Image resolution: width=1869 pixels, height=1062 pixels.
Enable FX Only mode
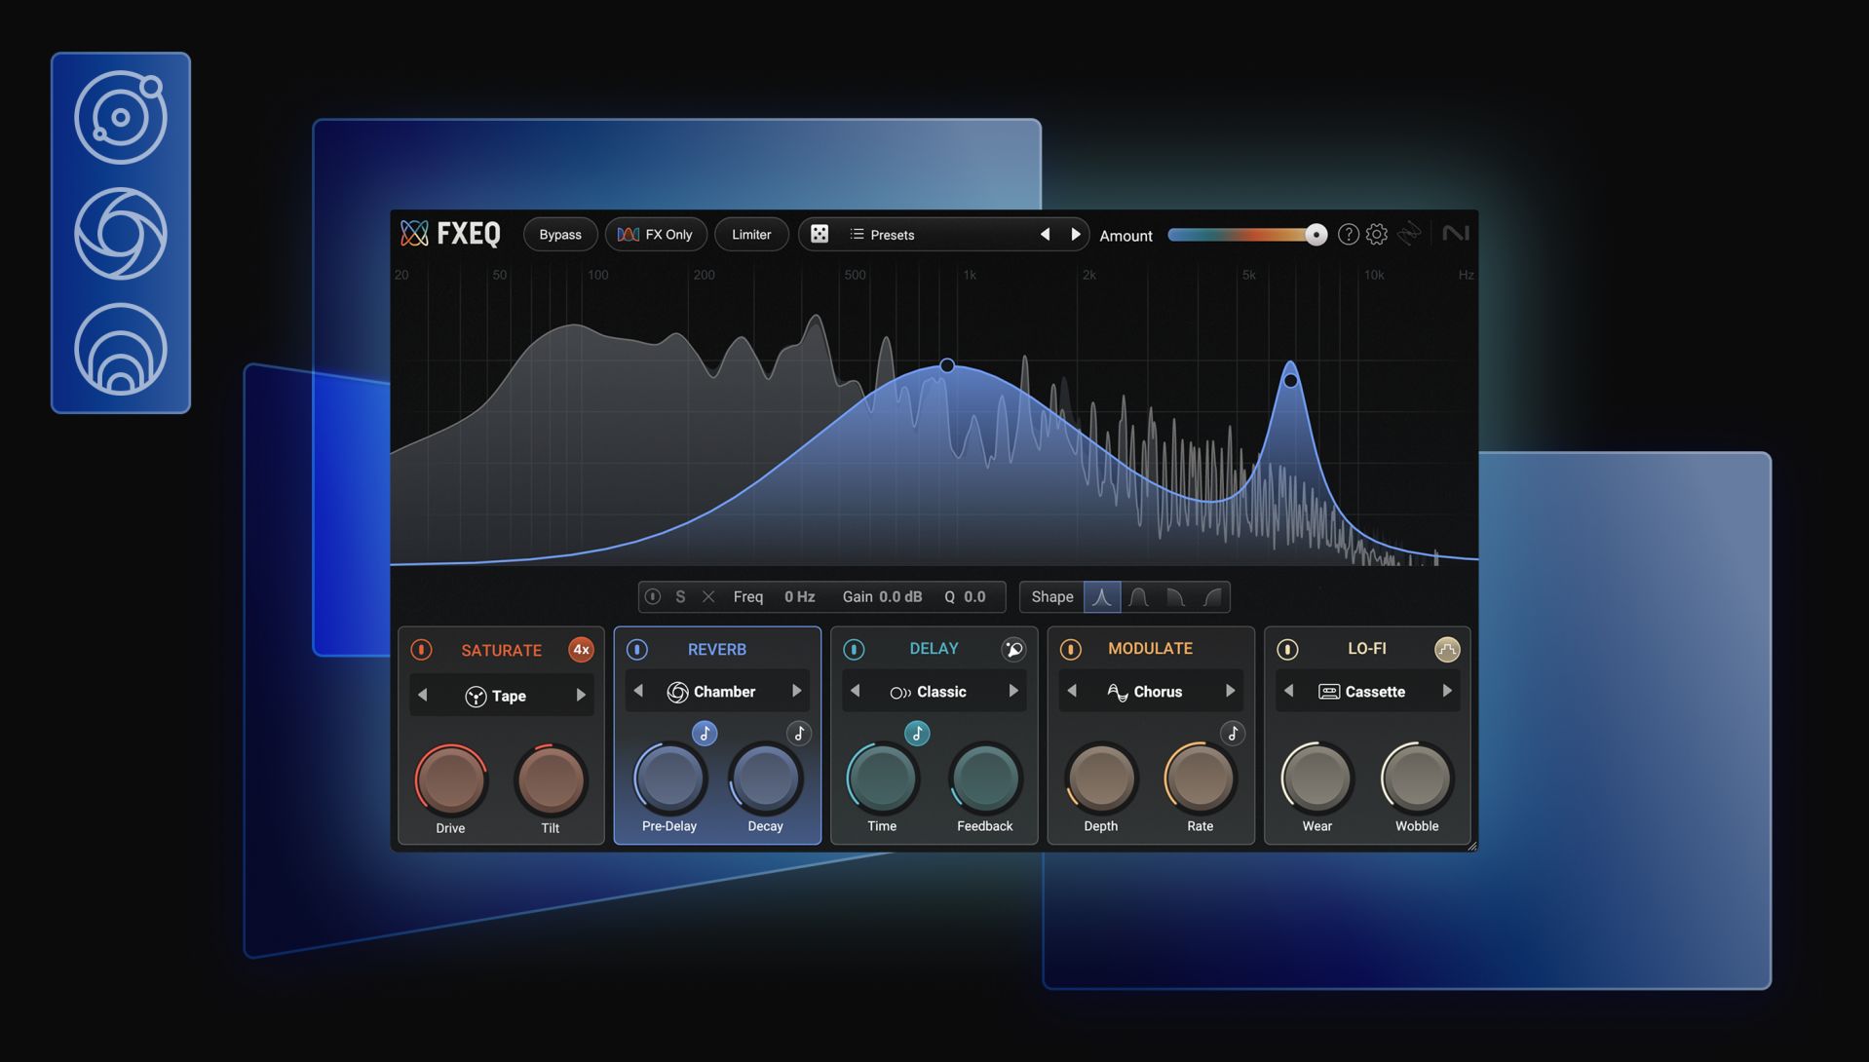[x=656, y=235]
